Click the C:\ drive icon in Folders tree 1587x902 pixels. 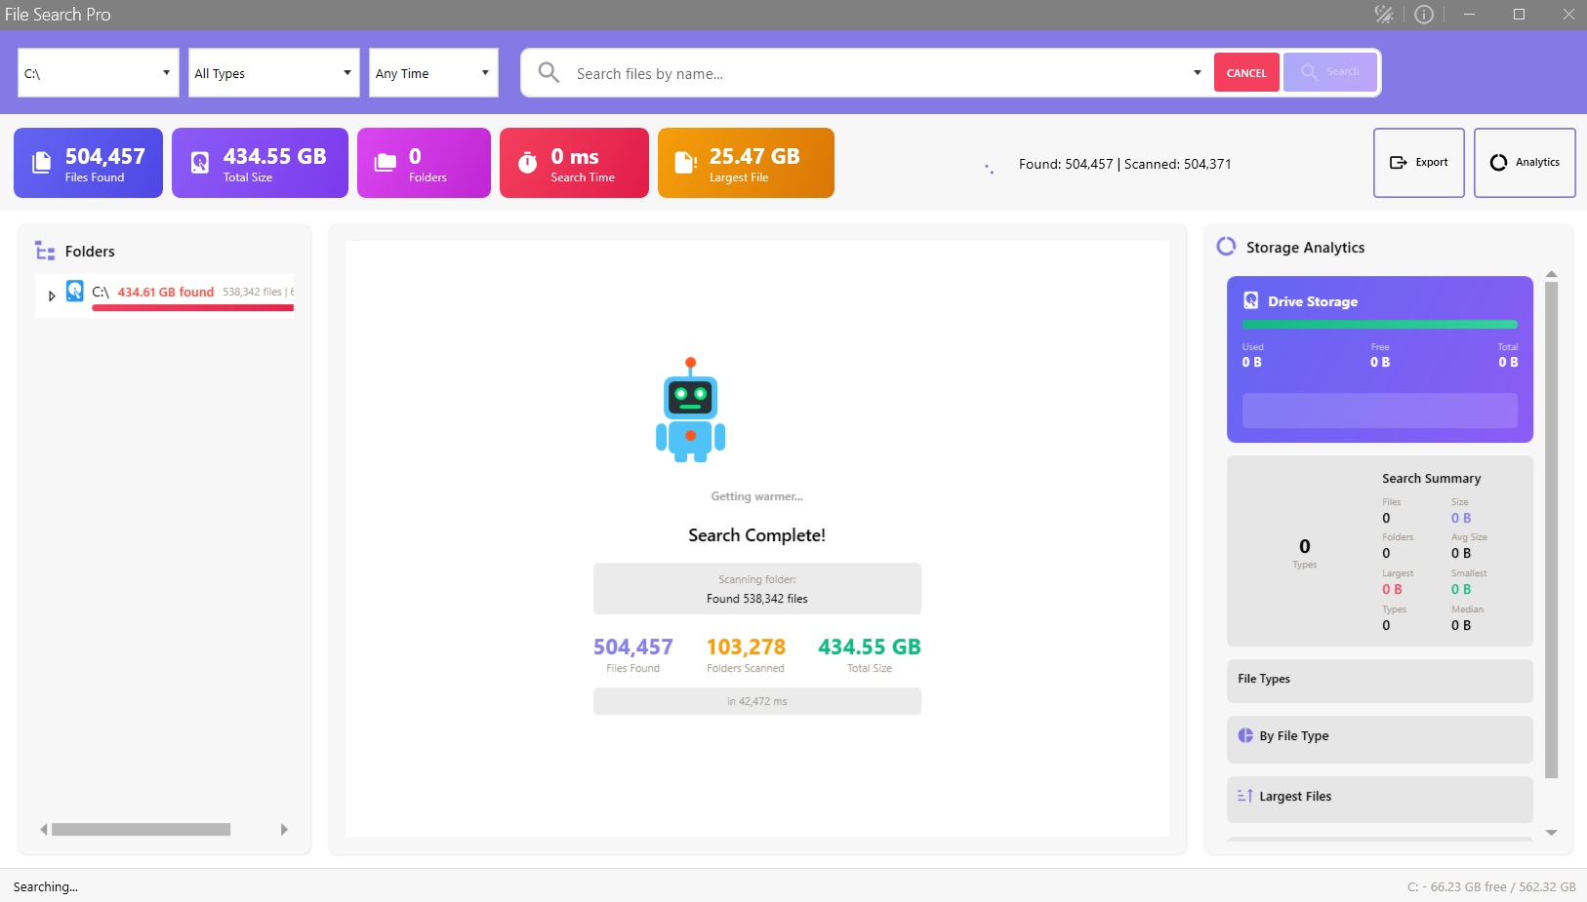(x=75, y=291)
